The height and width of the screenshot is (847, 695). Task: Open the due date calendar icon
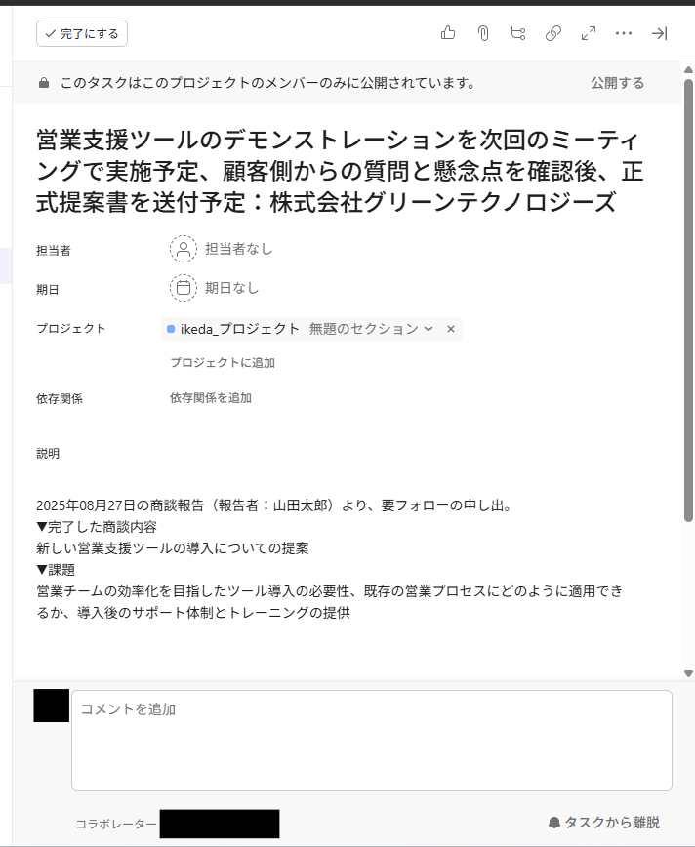[x=184, y=288]
